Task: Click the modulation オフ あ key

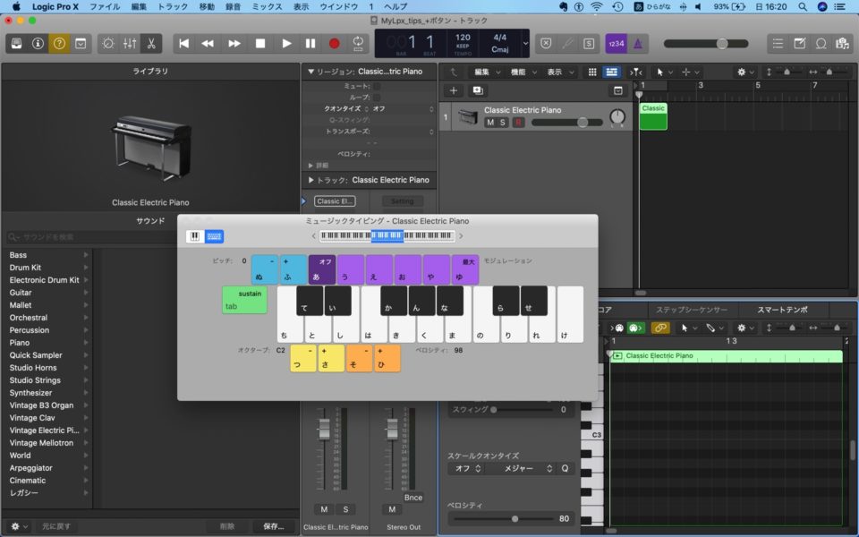Action: pyautogui.click(x=322, y=269)
